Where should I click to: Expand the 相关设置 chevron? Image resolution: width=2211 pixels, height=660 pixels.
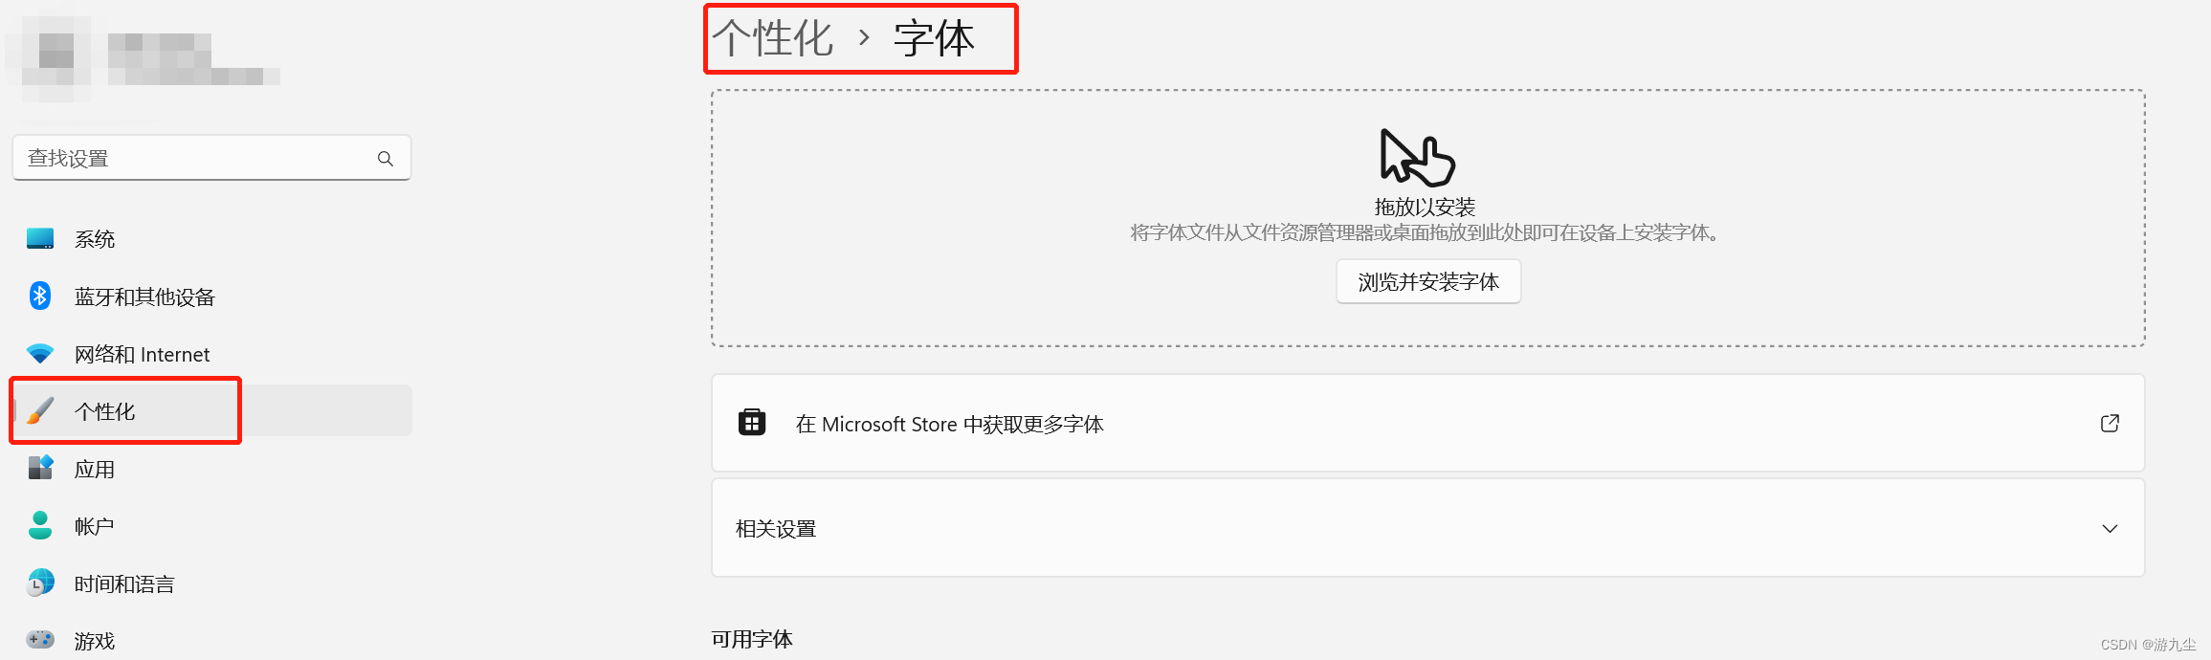tap(2110, 528)
